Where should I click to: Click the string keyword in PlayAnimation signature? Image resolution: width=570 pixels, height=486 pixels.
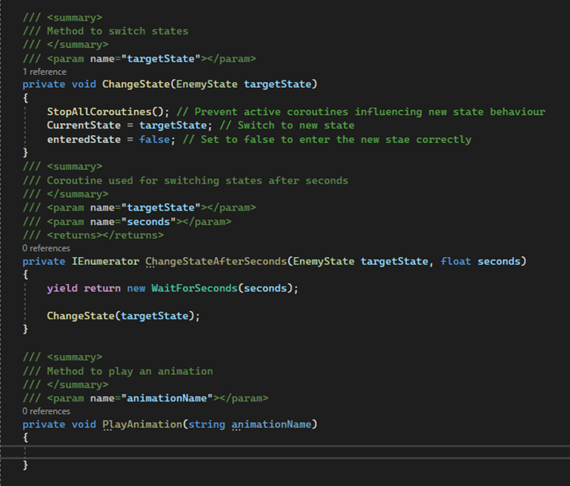(x=207, y=424)
